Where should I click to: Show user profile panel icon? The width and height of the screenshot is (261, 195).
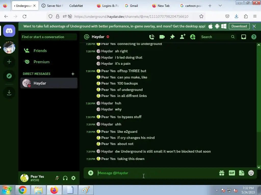point(193,37)
